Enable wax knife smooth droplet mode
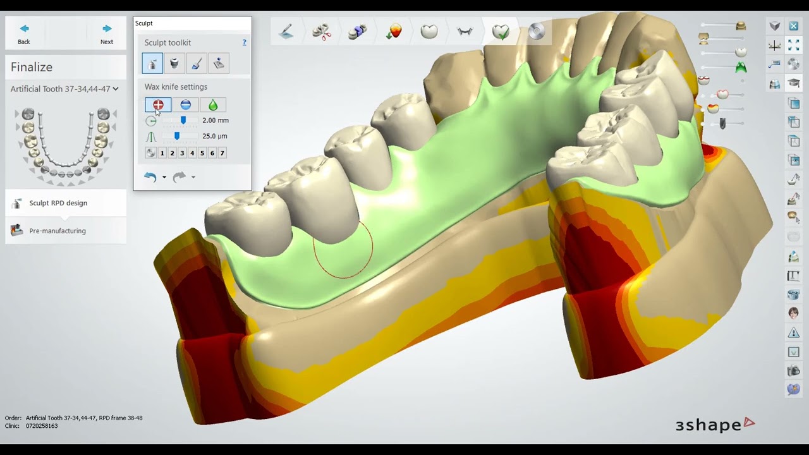The image size is (809, 455). click(x=213, y=105)
